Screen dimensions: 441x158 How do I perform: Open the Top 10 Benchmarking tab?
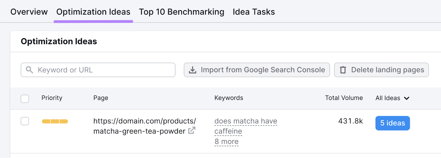point(181,12)
